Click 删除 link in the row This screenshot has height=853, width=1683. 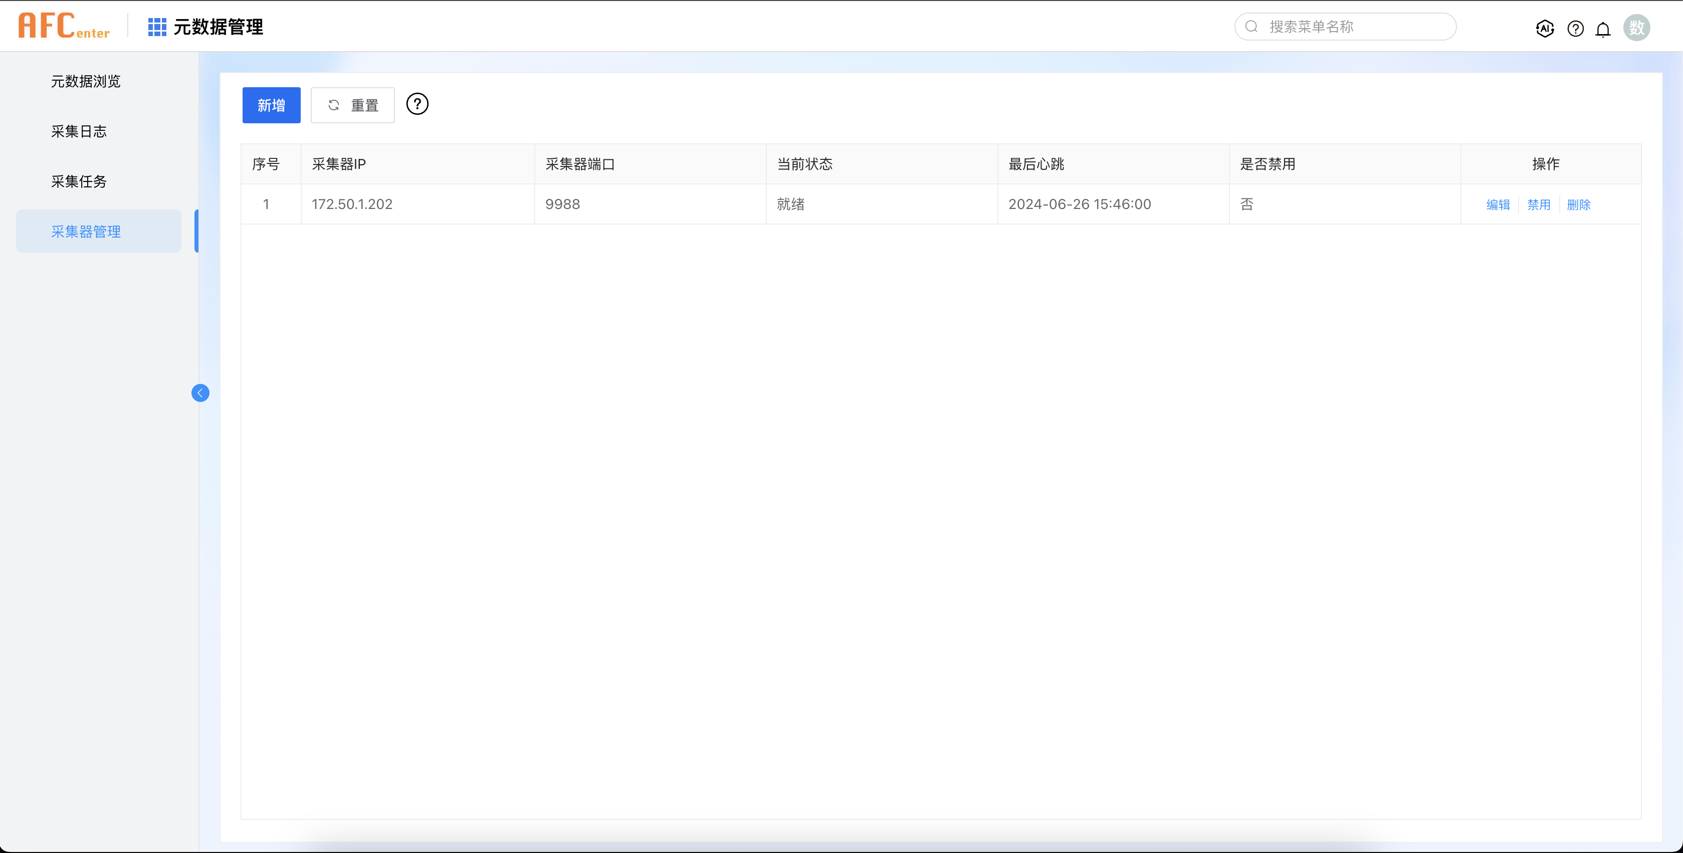click(1578, 204)
